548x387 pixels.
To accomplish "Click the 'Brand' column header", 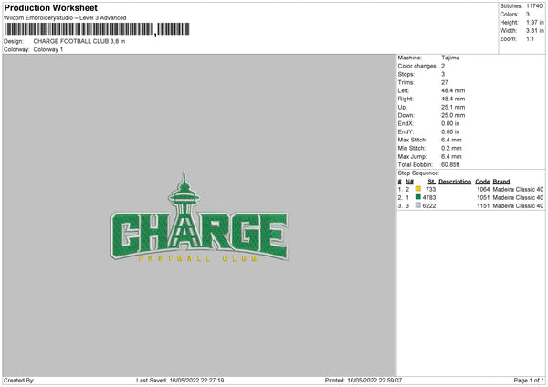I will pos(501,182).
